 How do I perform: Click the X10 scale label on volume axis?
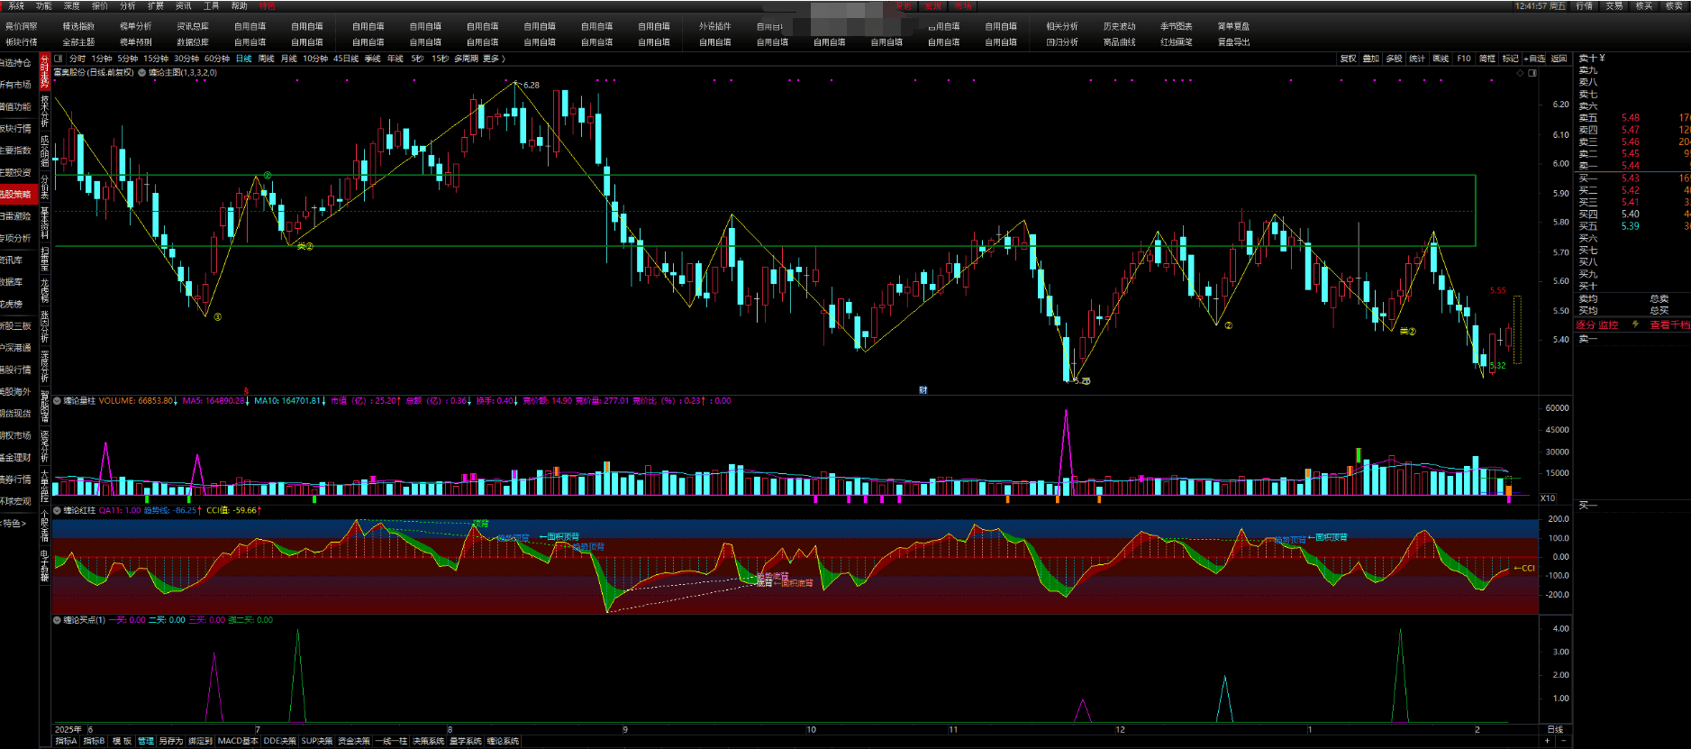tap(1548, 498)
